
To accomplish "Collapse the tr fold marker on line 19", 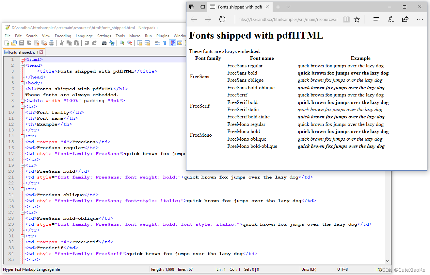I will [x=22, y=165].
